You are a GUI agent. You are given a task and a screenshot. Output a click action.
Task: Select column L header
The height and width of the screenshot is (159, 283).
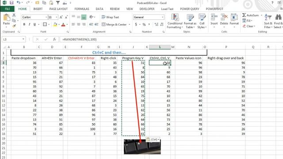pyautogui.click(x=160, y=47)
